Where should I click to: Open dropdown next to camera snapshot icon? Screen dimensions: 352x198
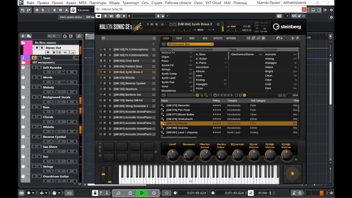click(287, 16)
